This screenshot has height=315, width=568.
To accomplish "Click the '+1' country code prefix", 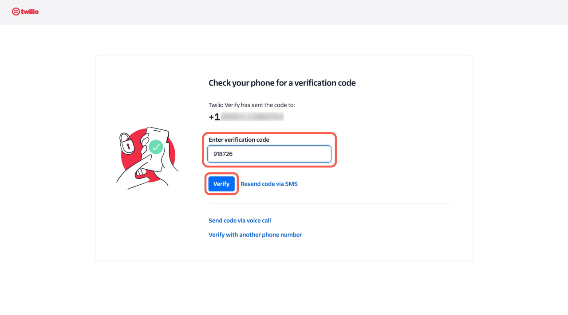I will [214, 117].
